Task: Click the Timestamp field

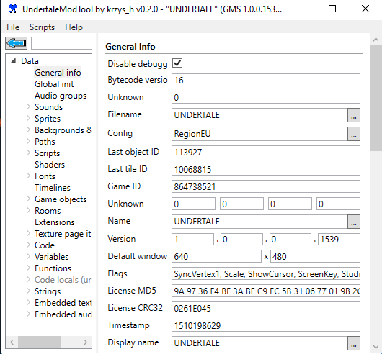Action: (266, 325)
